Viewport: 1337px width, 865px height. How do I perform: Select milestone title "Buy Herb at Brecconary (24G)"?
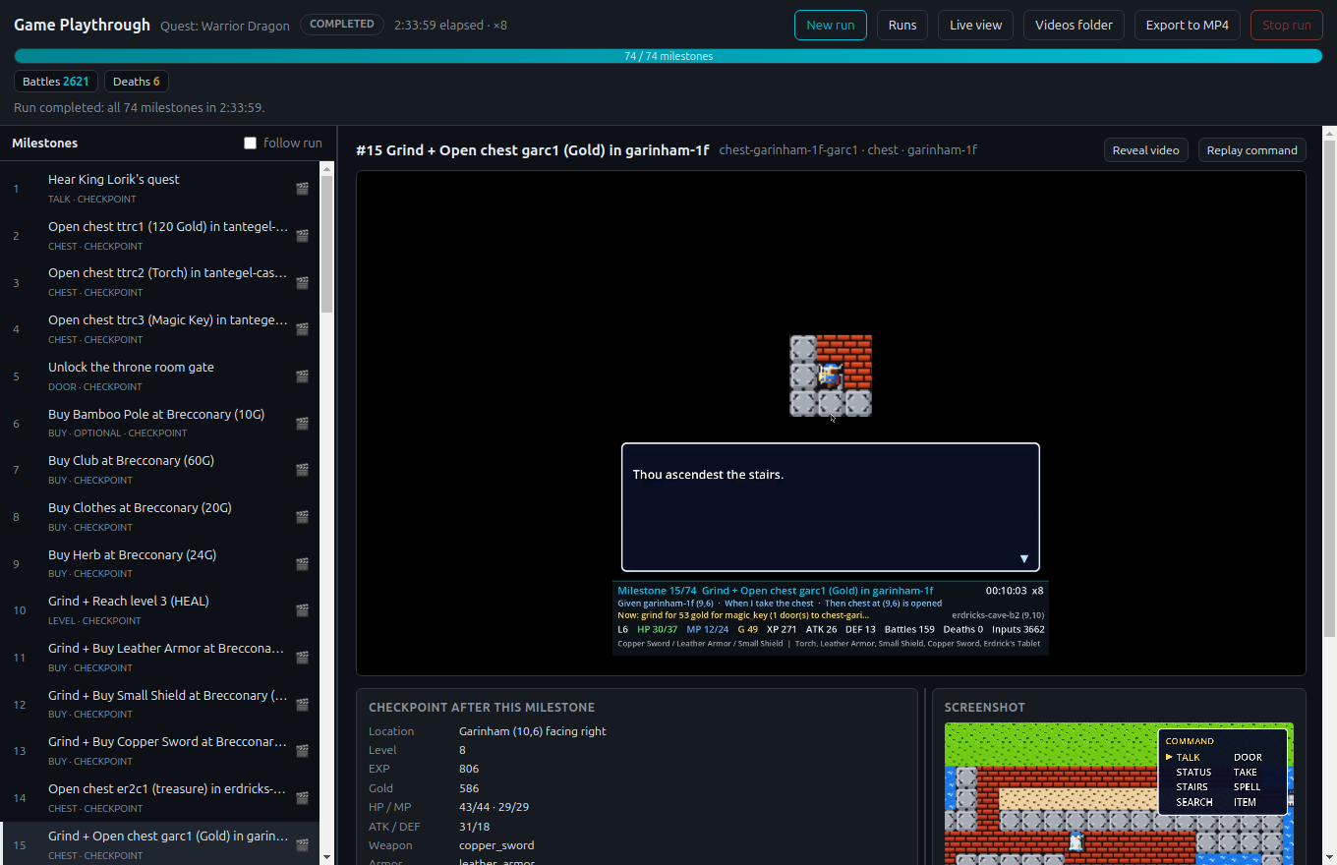pyautogui.click(x=133, y=555)
